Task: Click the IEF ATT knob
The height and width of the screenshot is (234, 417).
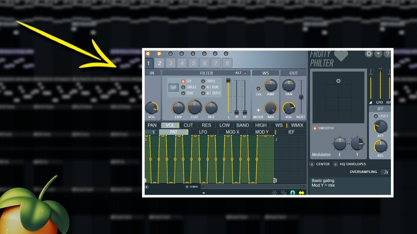Action: click(x=381, y=127)
